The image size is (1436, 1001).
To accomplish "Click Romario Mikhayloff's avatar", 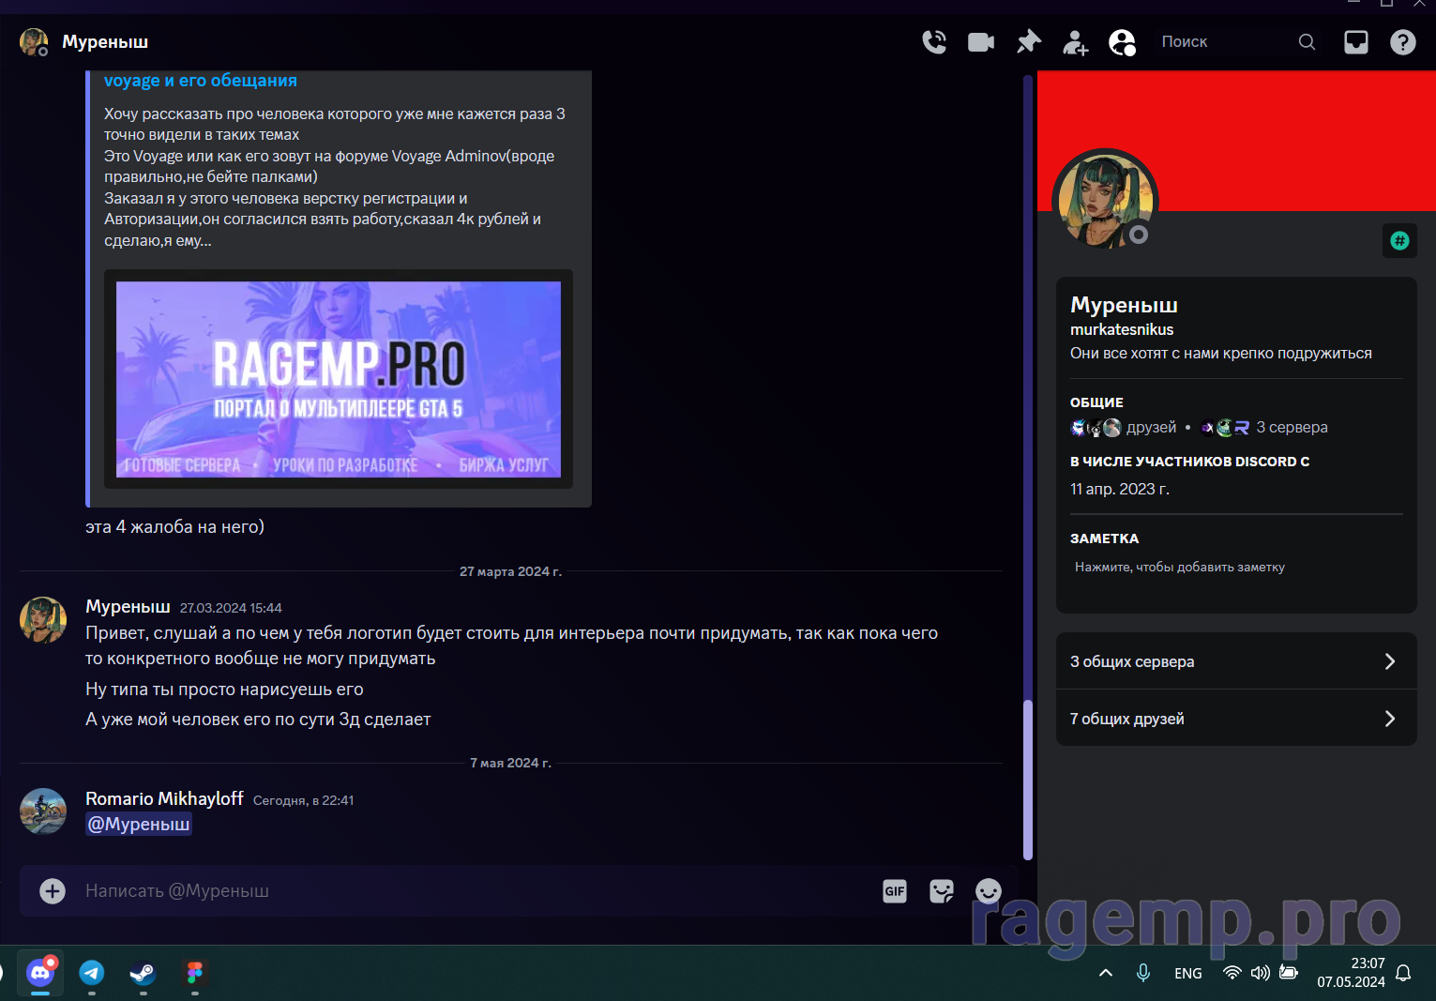I will point(43,811).
